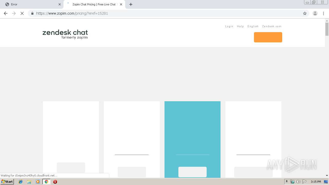The image size is (329, 185).
Task: Launch Internet Explorer from the taskbar
Action: click(21, 182)
